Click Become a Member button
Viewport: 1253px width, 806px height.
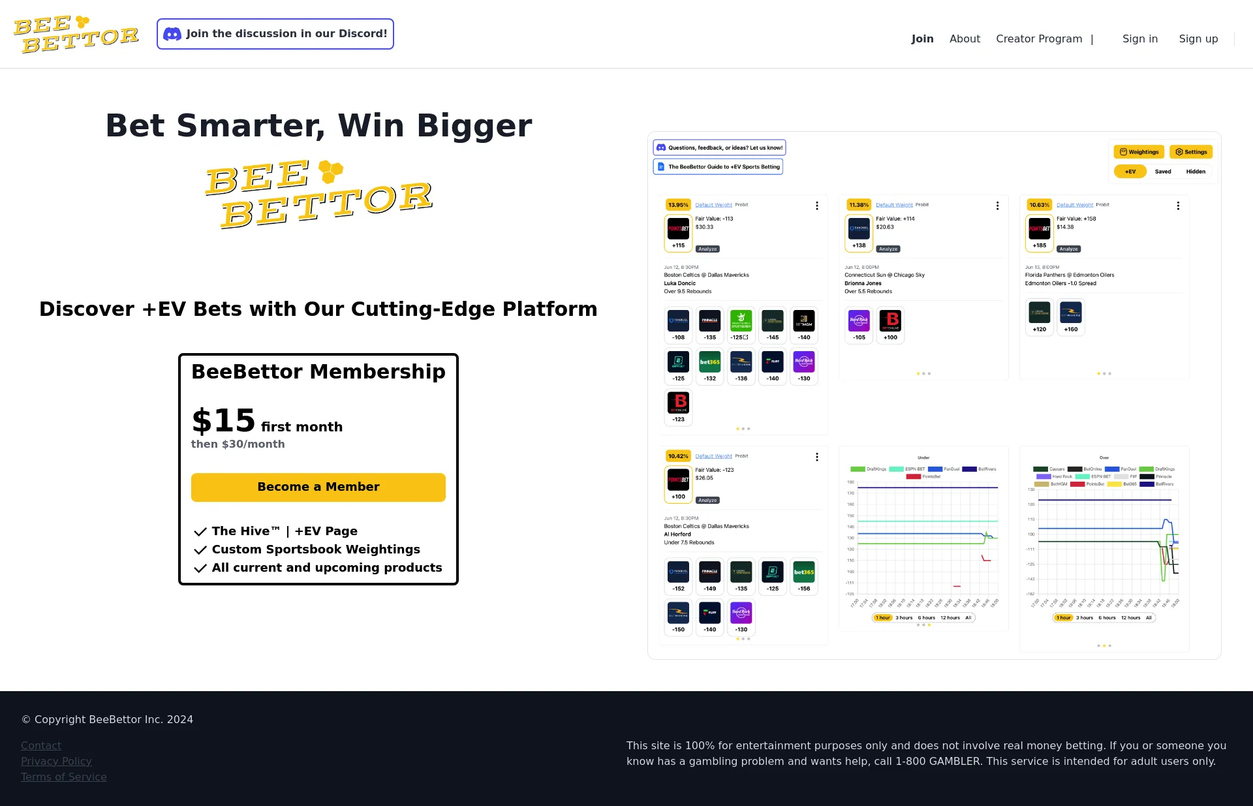coord(318,486)
